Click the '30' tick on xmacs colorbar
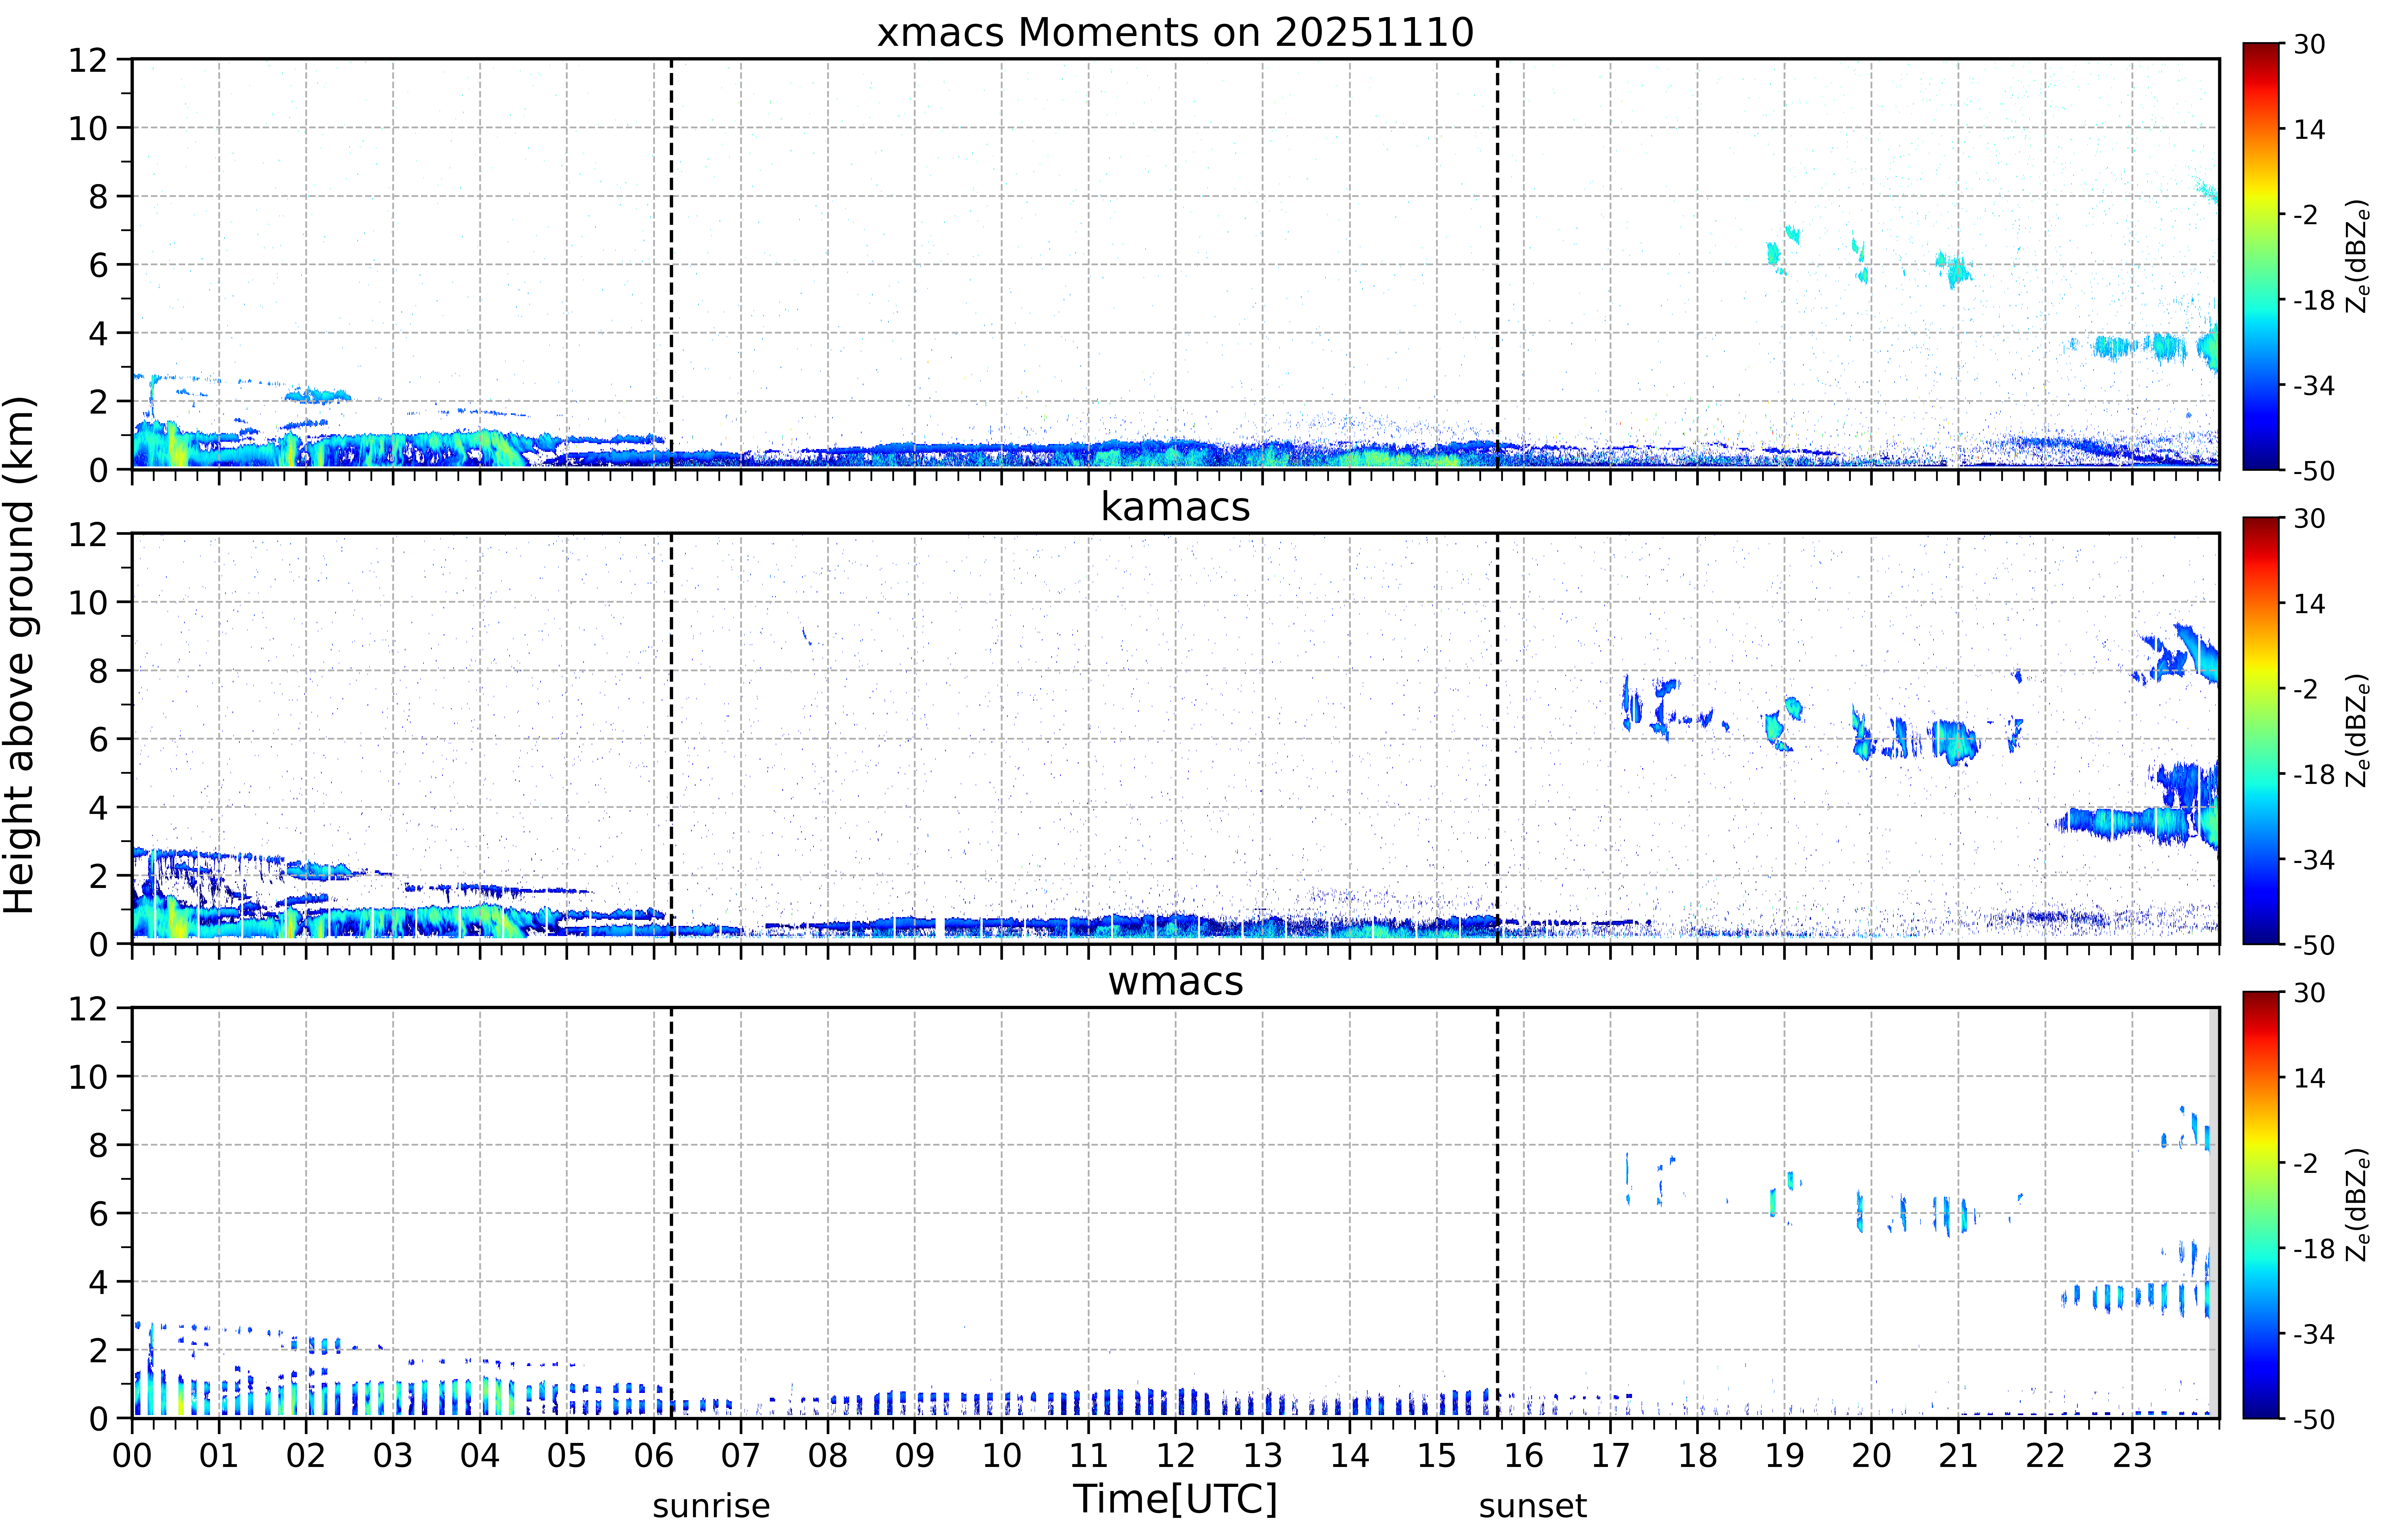The height and width of the screenshot is (1540, 2387). point(2309,44)
